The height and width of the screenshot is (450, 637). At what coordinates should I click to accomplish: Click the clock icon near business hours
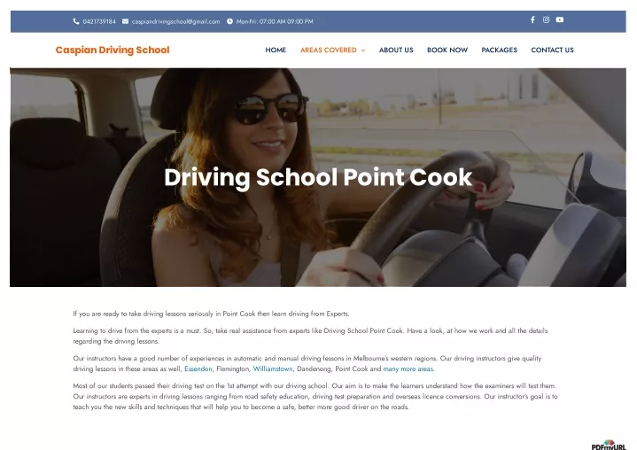[x=230, y=21]
